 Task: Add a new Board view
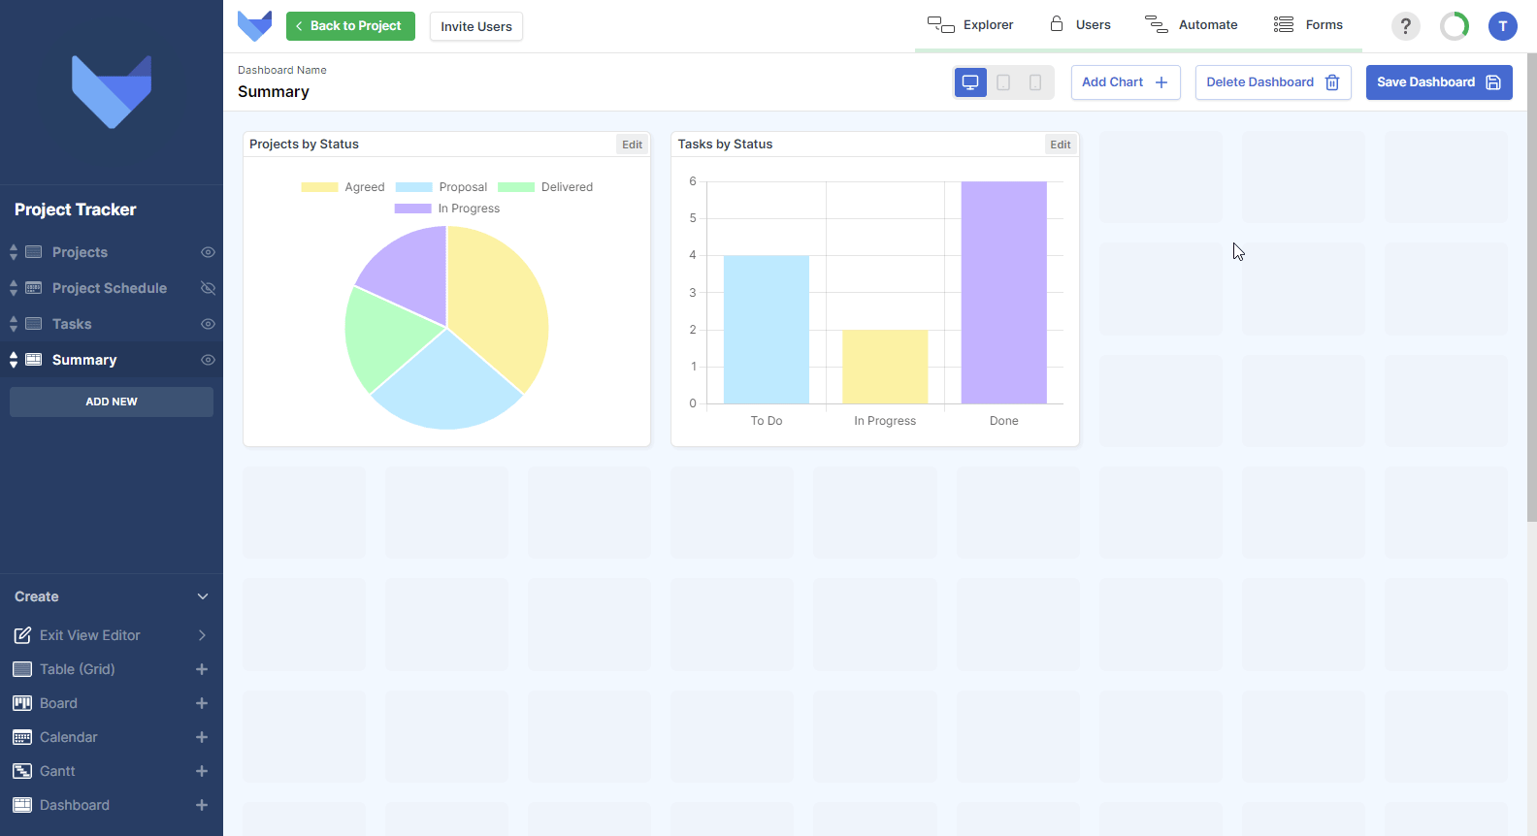click(x=202, y=703)
